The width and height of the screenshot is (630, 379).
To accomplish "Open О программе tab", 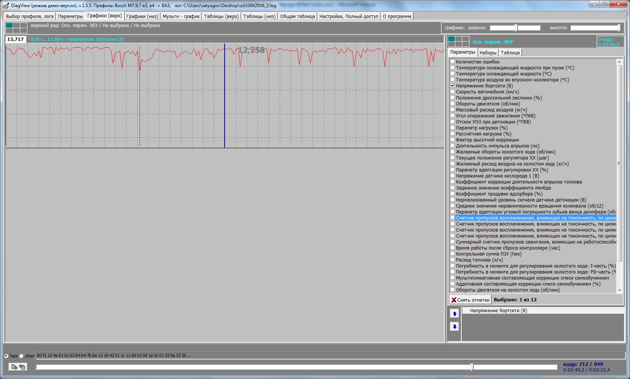I will 397,16.
